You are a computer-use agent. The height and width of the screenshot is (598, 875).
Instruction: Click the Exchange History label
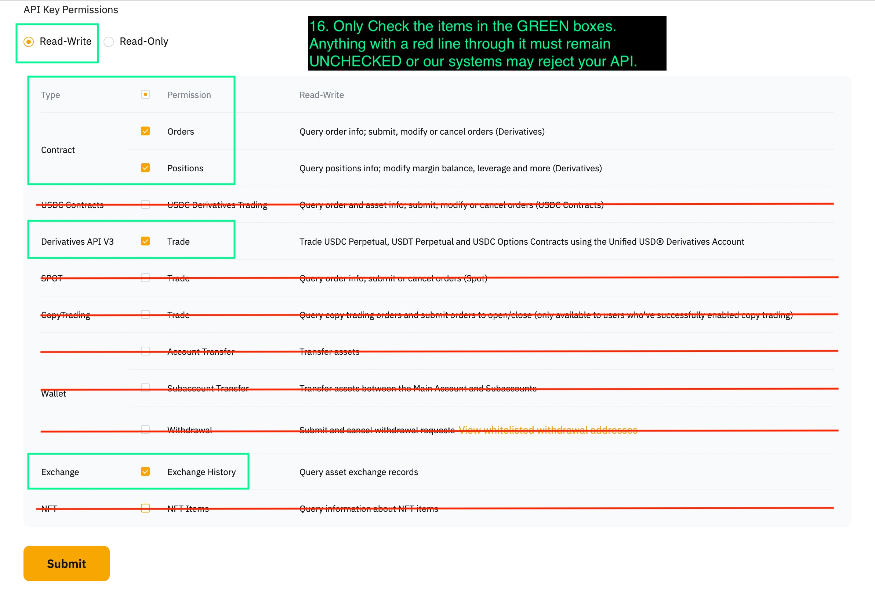point(201,472)
